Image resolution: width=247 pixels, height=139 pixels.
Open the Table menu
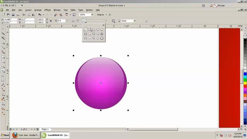coord(73,10)
